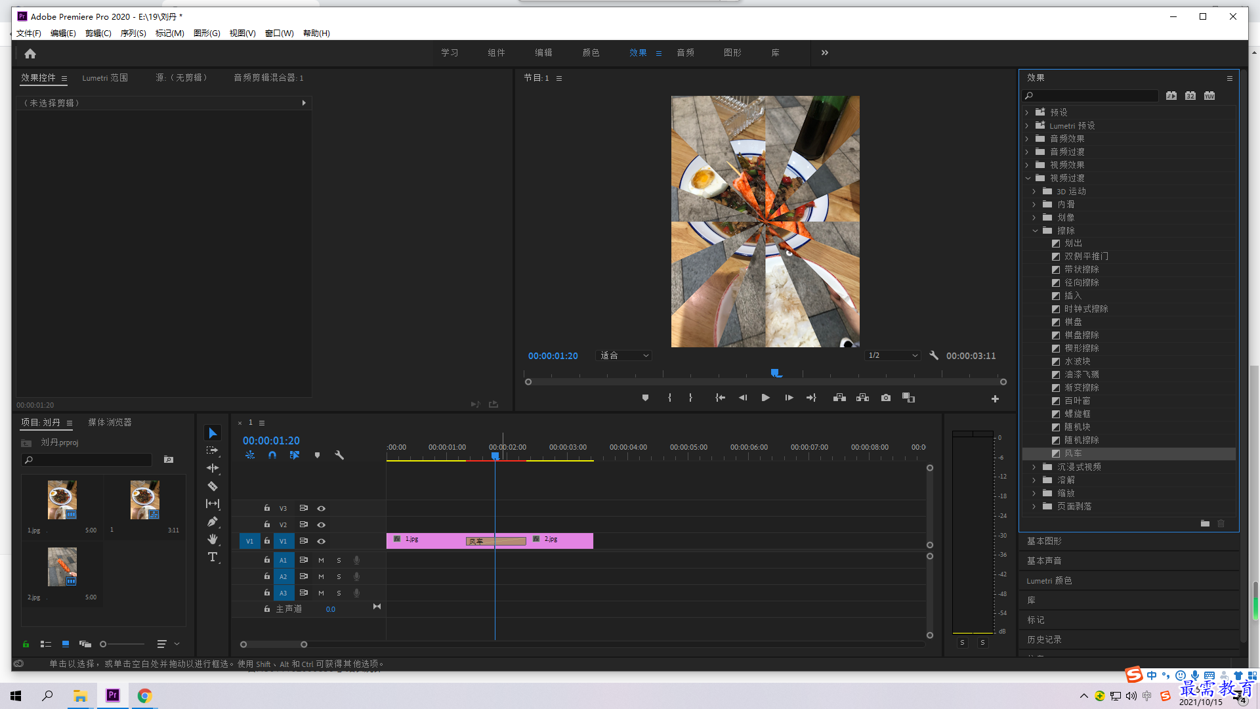Open program monitor wrench settings
1260x709 pixels.
click(934, 355)
